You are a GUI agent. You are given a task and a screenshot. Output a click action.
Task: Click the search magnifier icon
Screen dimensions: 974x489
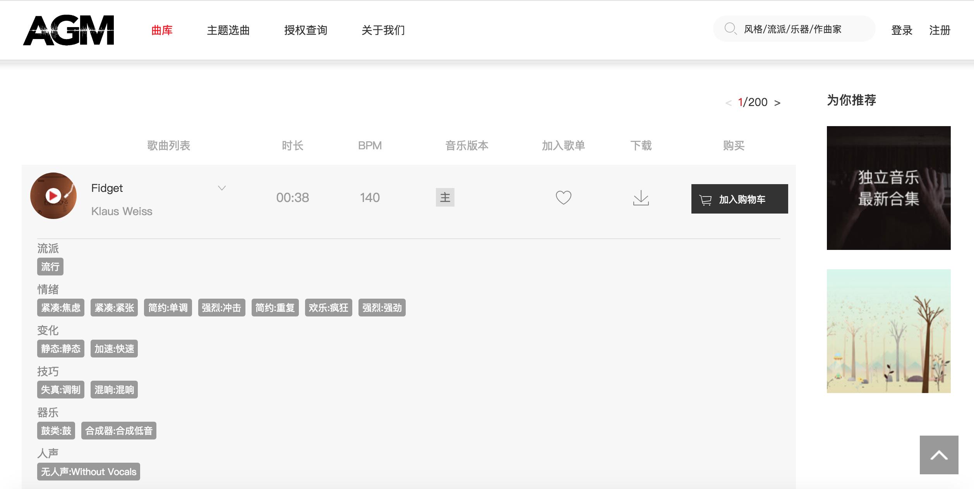[x=730, y=29]
